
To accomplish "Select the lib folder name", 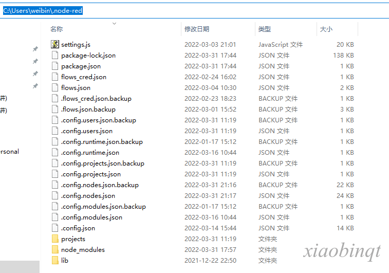I will point(65,261).
